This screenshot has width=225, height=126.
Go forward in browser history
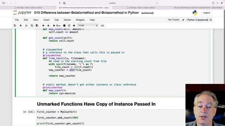click(x=15, y=3)
